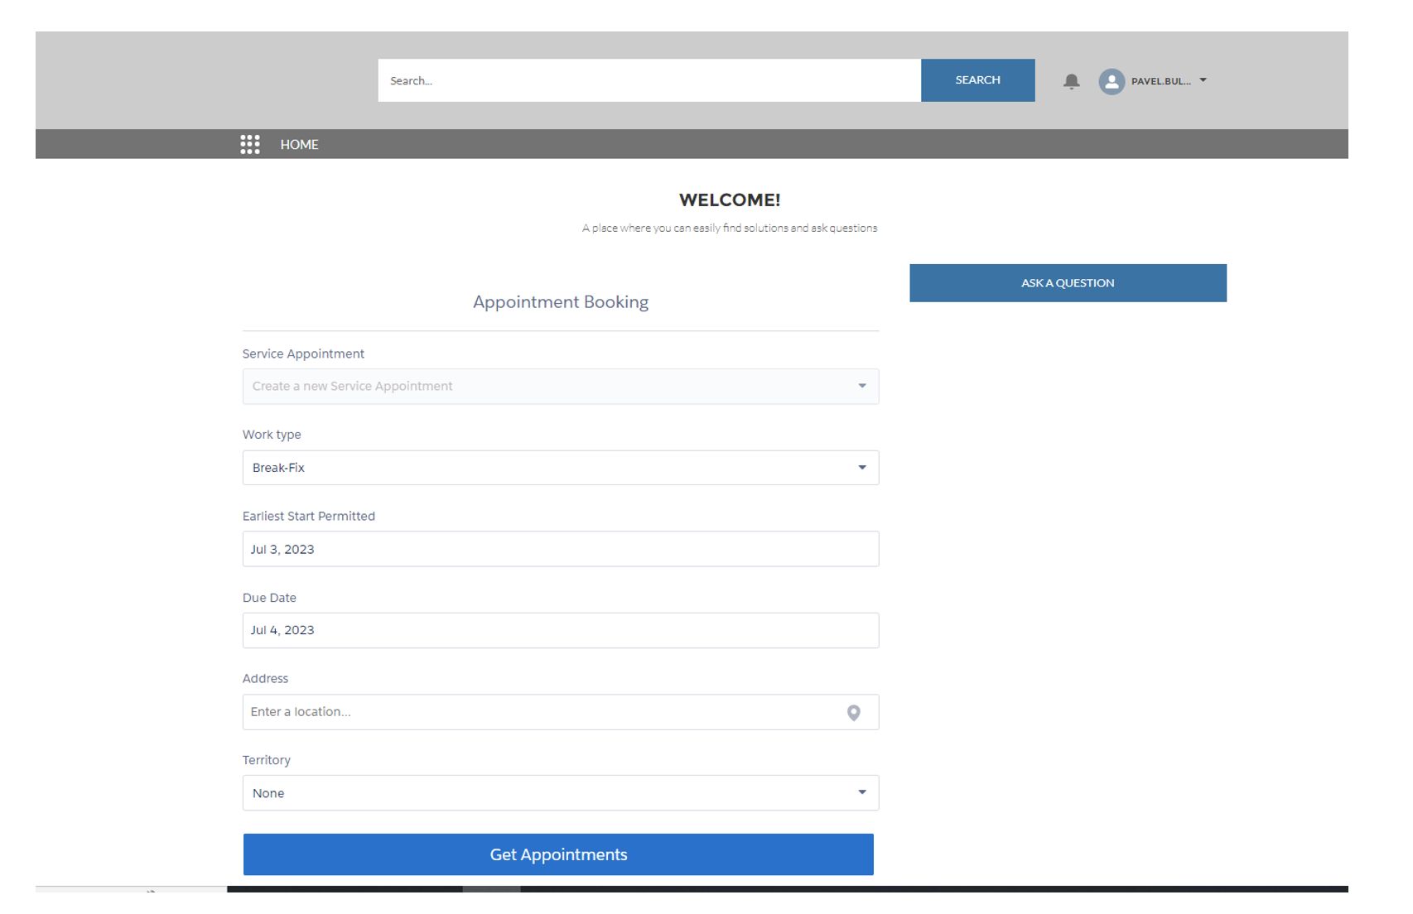Image resolution: width=1413 pixels, height=914 pixels.
Task: Open the PAVEL.BUL... user menu
Action: click(x=1160, y=81)
